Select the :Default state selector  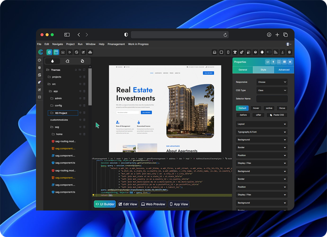243,108
